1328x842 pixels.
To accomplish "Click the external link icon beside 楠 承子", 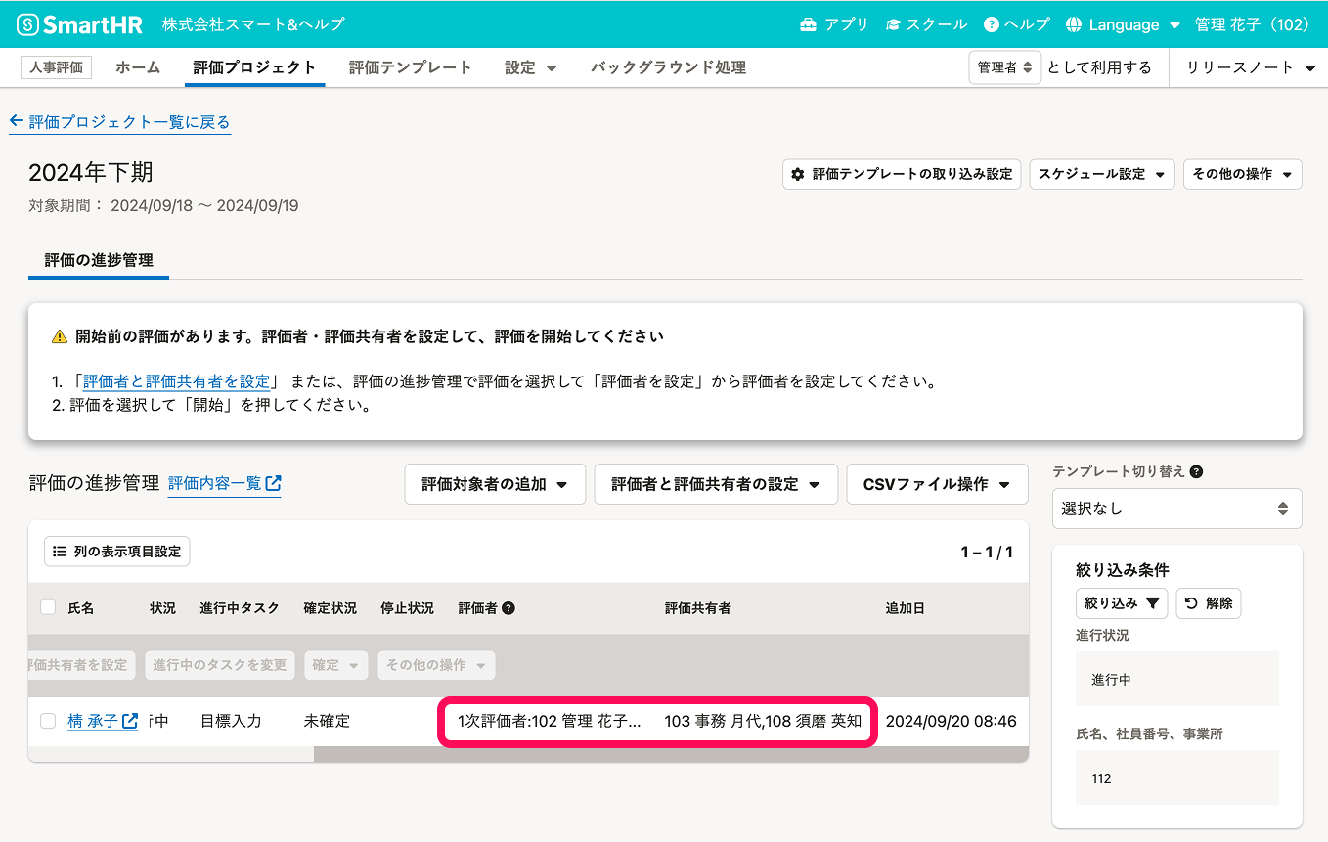I will tap(129, 721).
